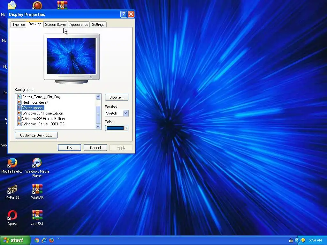327x245 pixels.
Task: Launch Internet Explorer from Quick Launch
Action: click(x=44, y=240)
